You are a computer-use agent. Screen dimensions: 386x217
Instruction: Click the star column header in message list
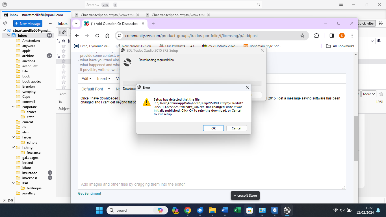(64, 41)
